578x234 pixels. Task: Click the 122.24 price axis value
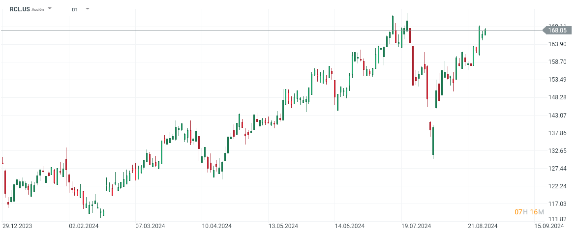pyautogui.click(x=558, y=186)
